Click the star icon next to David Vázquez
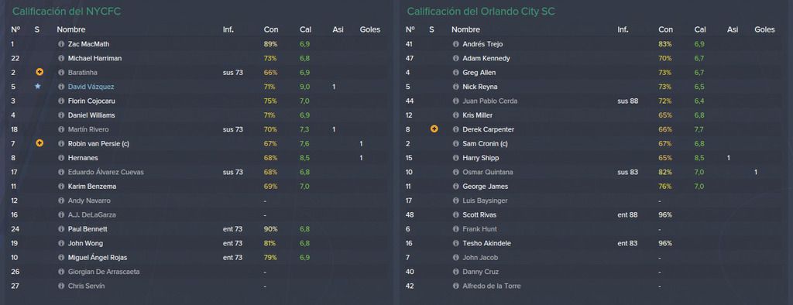This screenshot has width=793, height=305. pos(37,87)
